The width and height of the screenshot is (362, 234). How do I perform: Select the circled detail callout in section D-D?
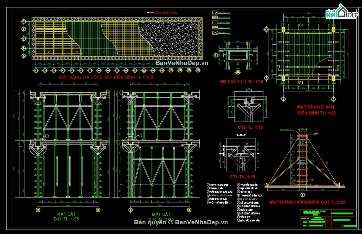point(37,148)
